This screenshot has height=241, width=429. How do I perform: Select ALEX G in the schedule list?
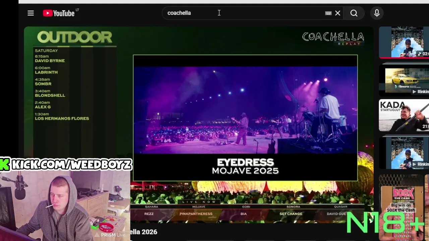tap(43, 107)
